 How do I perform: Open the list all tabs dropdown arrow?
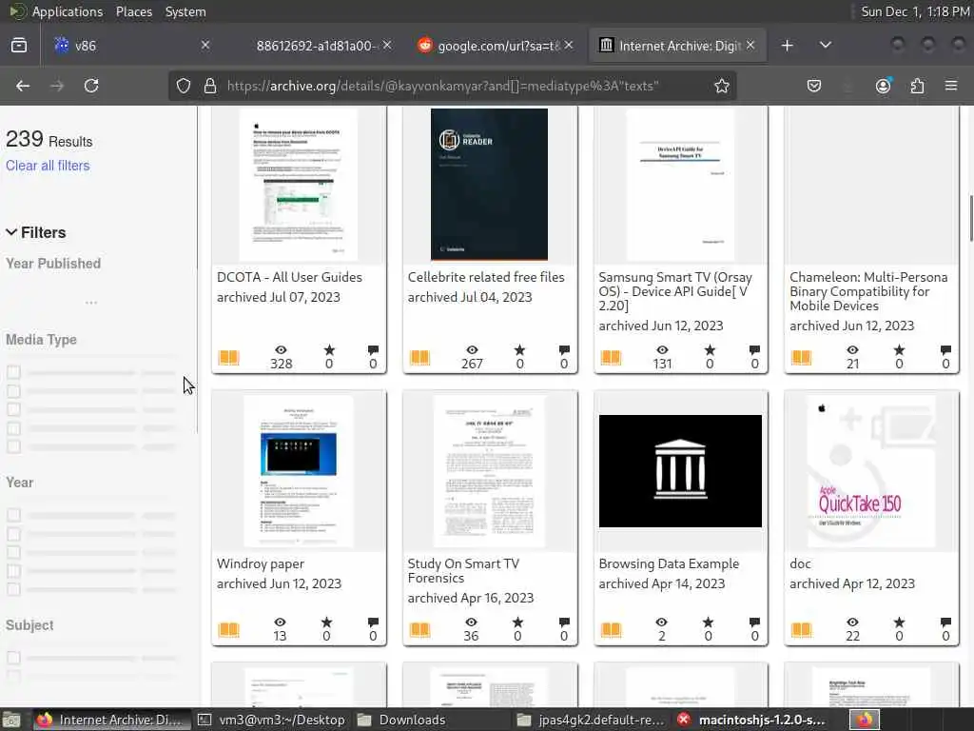point(826,45)
